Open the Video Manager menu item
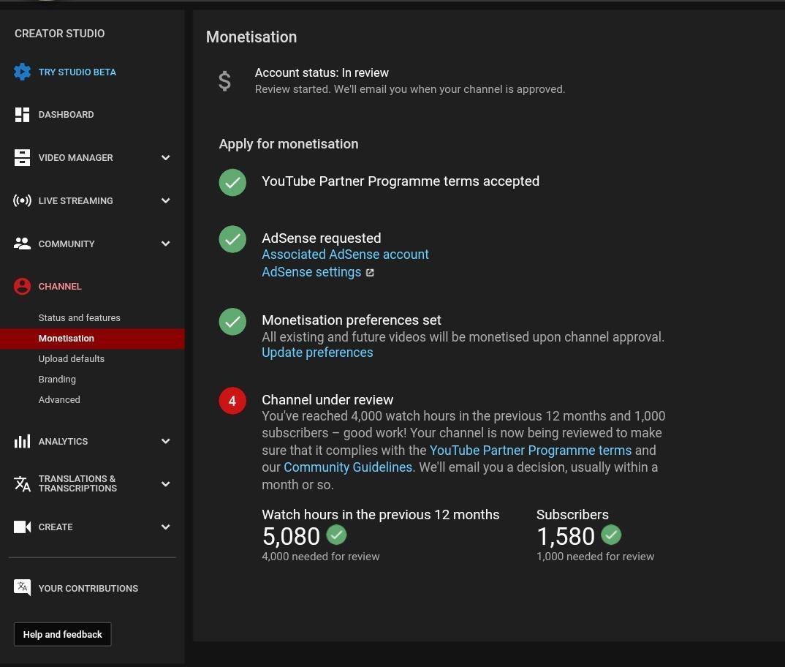This screenshot has height=667, width=785. click(x=75, y=157)
